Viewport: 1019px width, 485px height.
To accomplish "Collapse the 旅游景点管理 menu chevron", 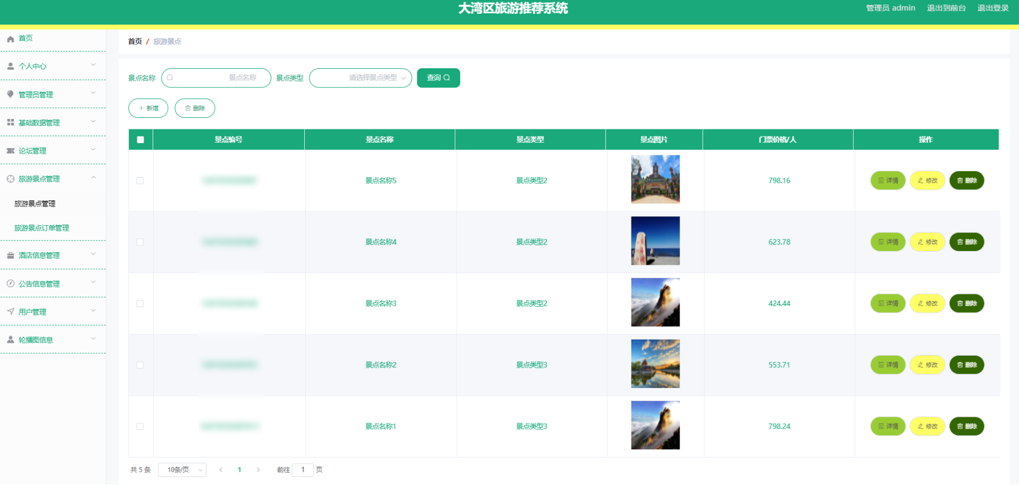I will (x=93, y=177).
